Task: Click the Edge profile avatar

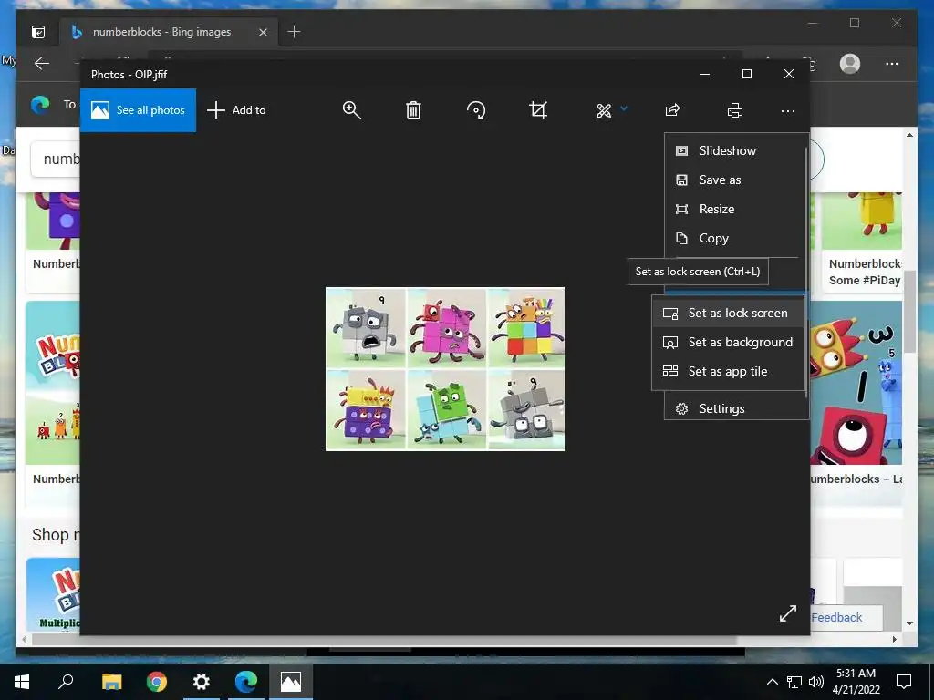Action: 850,64
